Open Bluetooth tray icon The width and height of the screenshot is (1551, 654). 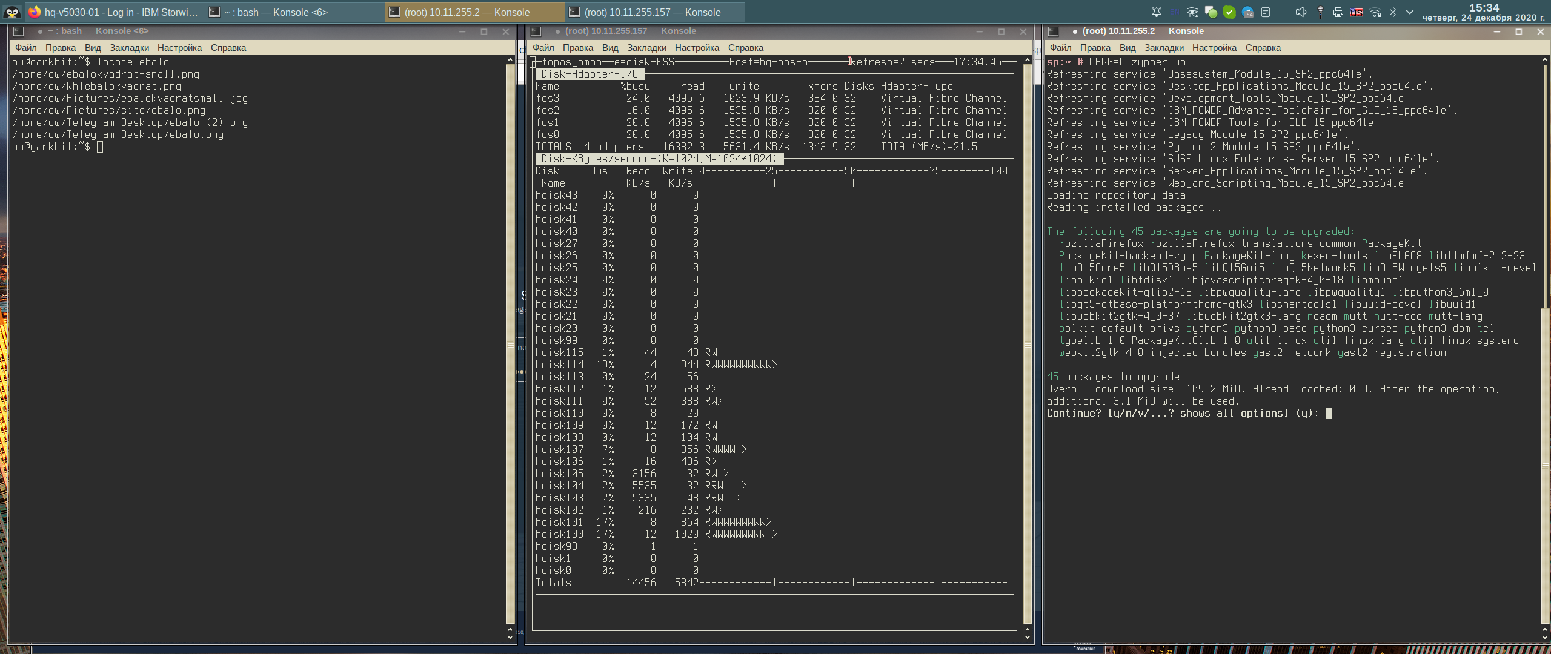tap(1393, 12)
